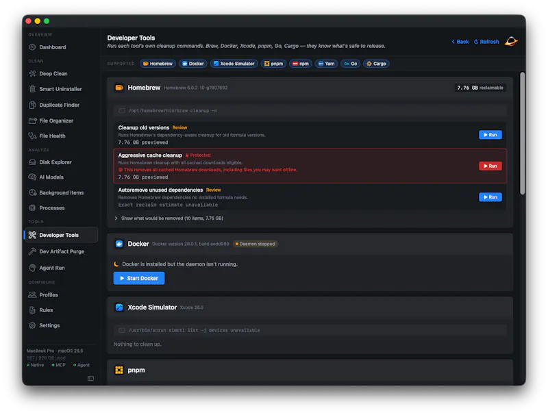Click the Processes chip icon
Screen dimensions: 548x415
(x=32, y=208)
